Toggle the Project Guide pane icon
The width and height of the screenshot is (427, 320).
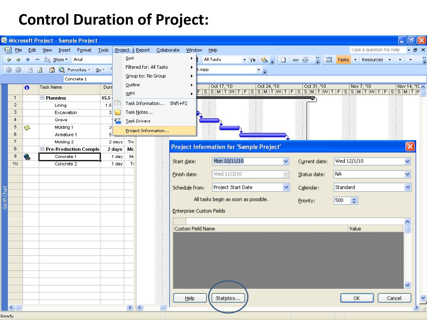click(x=329, y=60)
